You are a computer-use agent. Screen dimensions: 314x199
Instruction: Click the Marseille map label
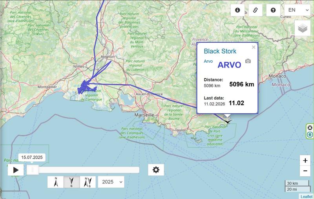click(x=144, y=115)
